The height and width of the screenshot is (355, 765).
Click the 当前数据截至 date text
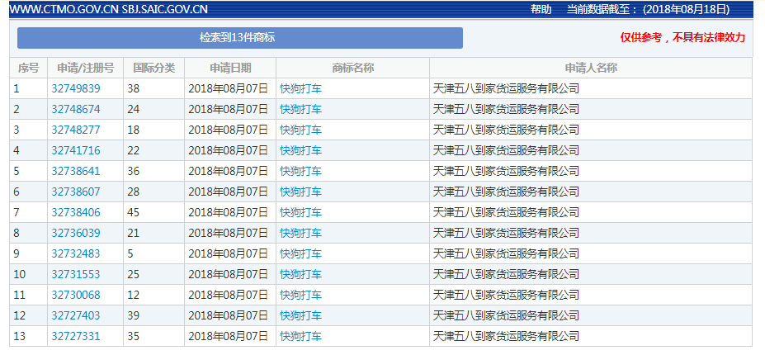point(648,9)
